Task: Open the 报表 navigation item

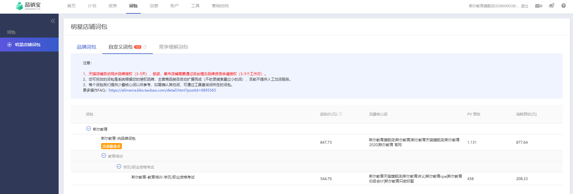Action: (x=113, y=6)
